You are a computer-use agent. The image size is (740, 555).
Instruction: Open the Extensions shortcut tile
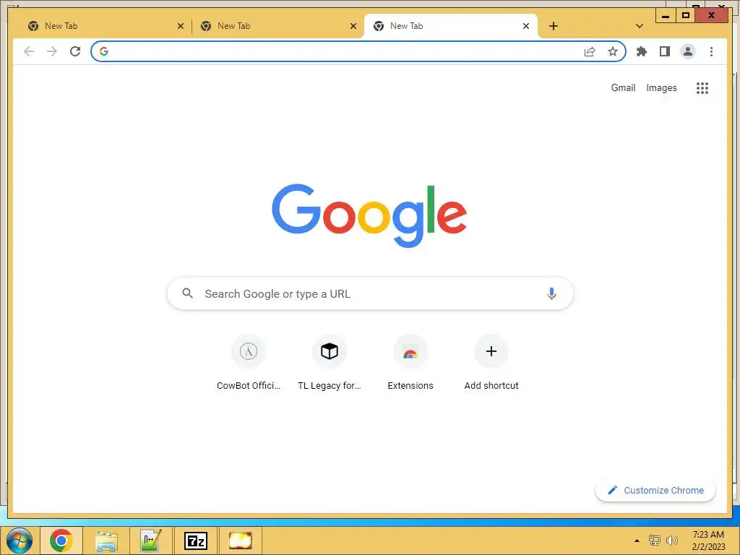point(410,363)
